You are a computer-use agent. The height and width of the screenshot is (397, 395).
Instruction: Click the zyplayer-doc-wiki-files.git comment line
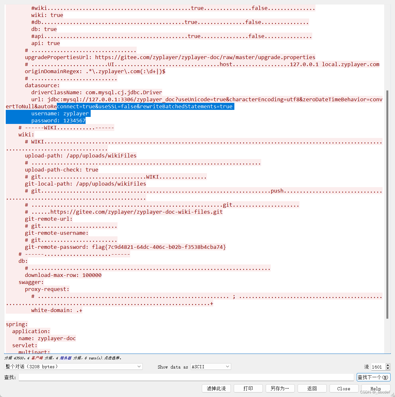pos(124,212)
